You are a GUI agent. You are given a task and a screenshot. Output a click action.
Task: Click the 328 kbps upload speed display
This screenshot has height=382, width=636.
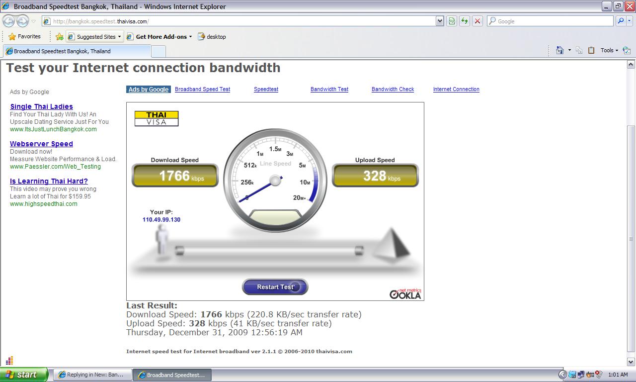click(375, 176)
